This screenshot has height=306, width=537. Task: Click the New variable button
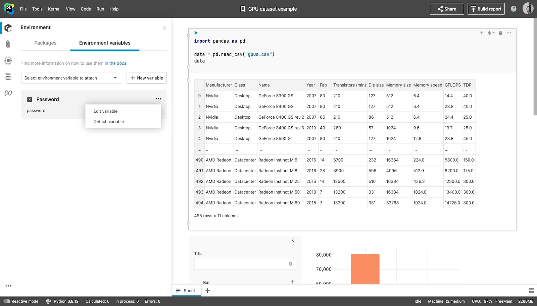tap(147, 78)
